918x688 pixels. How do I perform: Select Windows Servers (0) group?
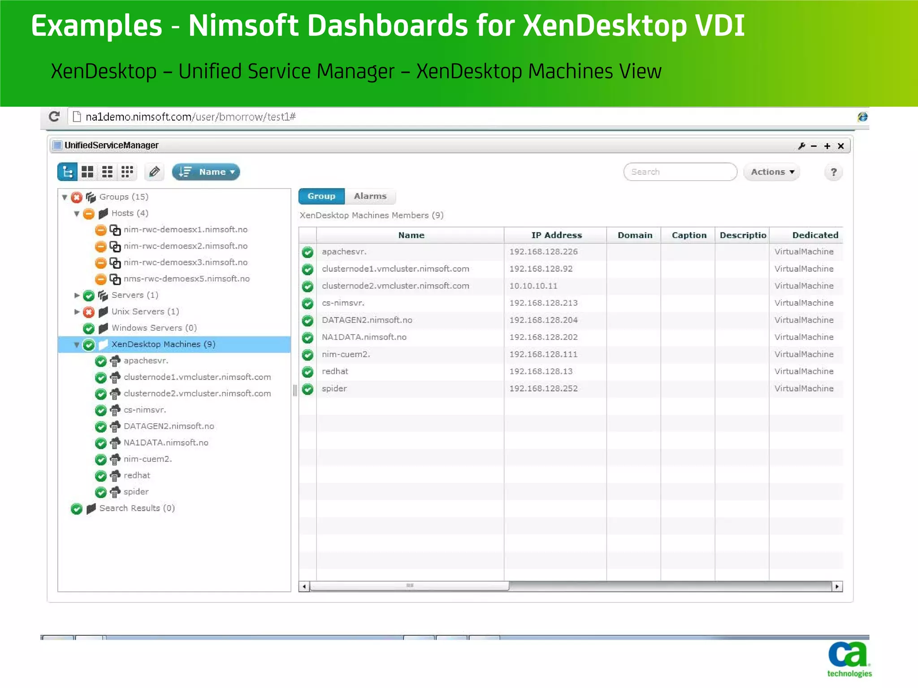[x=154, y=328]
